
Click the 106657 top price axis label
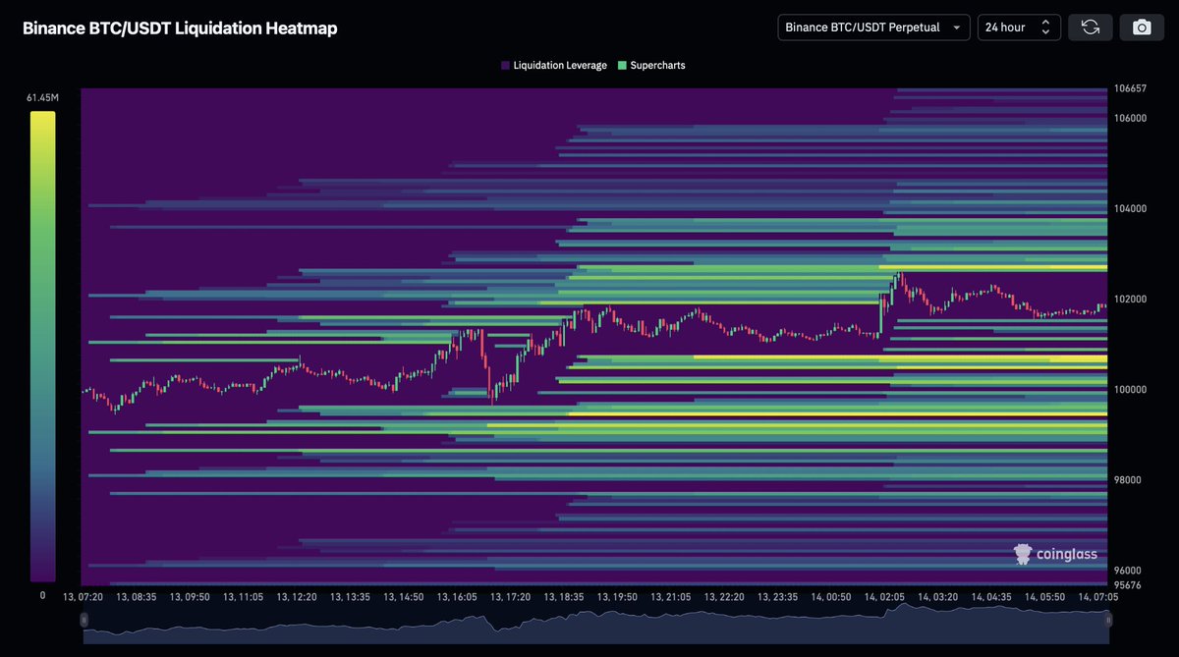click(x=1131, y=88)
